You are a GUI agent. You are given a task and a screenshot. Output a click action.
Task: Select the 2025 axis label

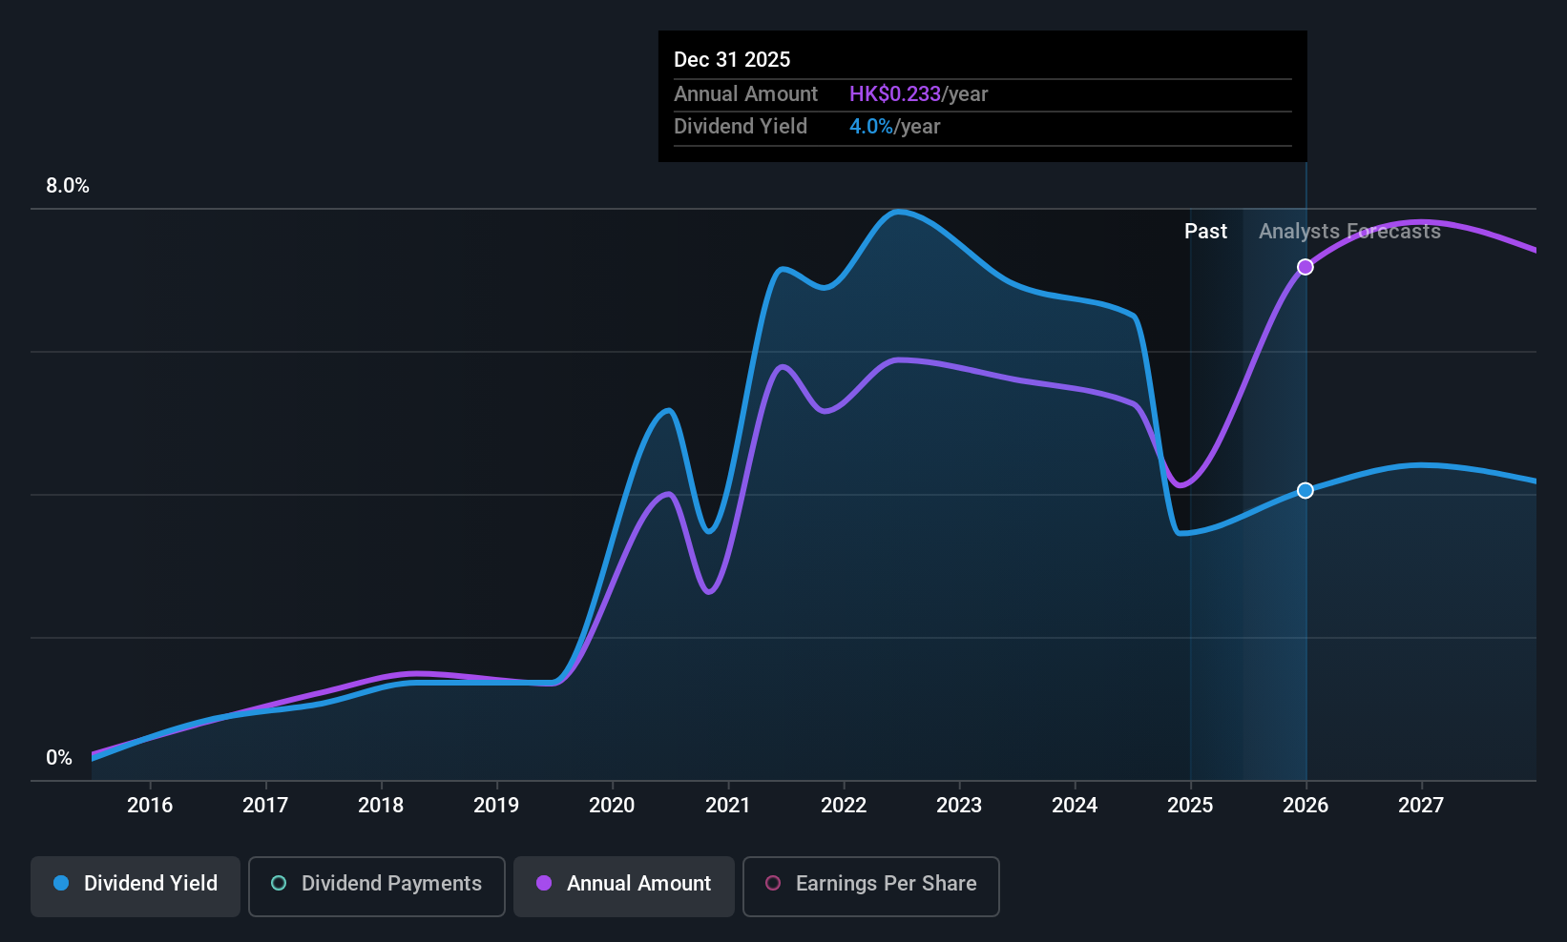click(x=1190, y=805)
